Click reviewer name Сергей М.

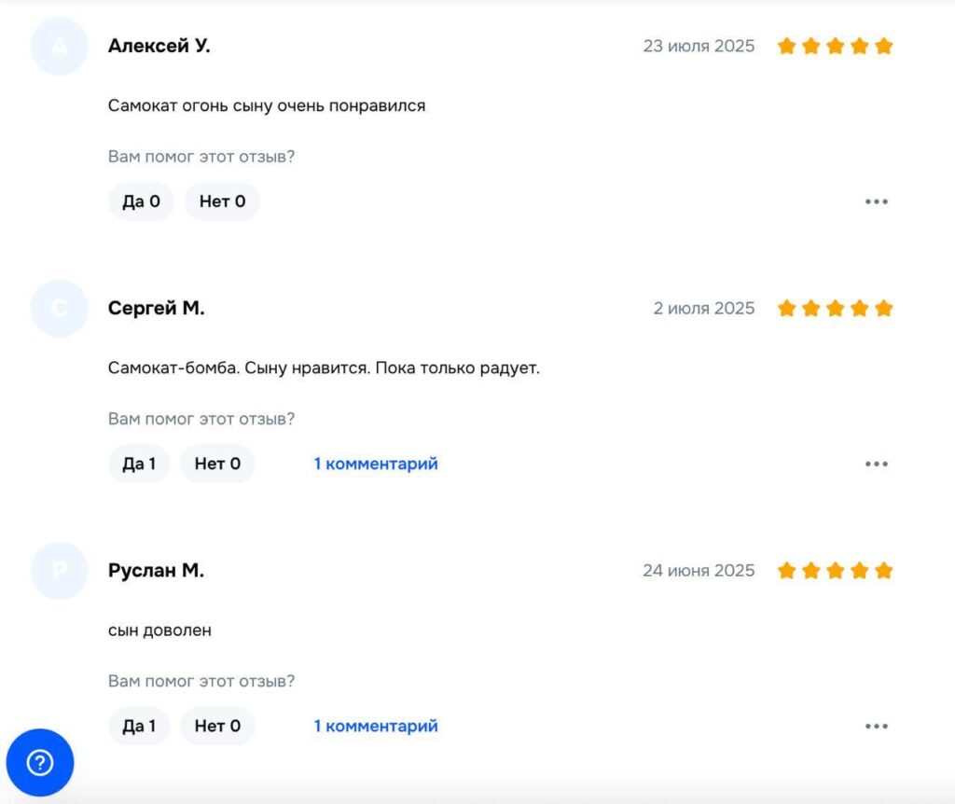pos(157,308)
